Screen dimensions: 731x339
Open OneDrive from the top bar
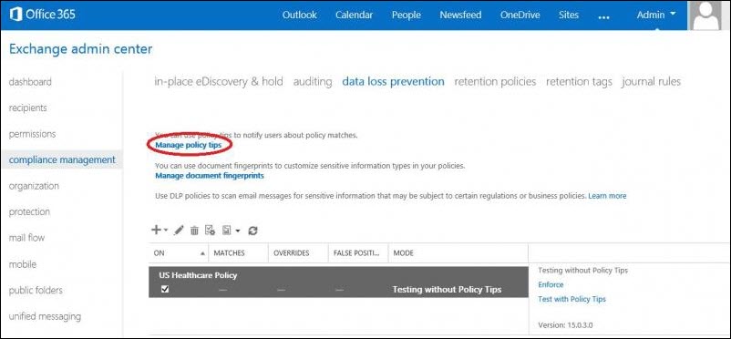[520, 15]
